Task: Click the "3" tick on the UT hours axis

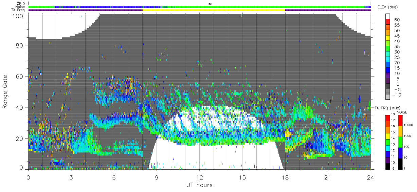Action: click(71, 177)
